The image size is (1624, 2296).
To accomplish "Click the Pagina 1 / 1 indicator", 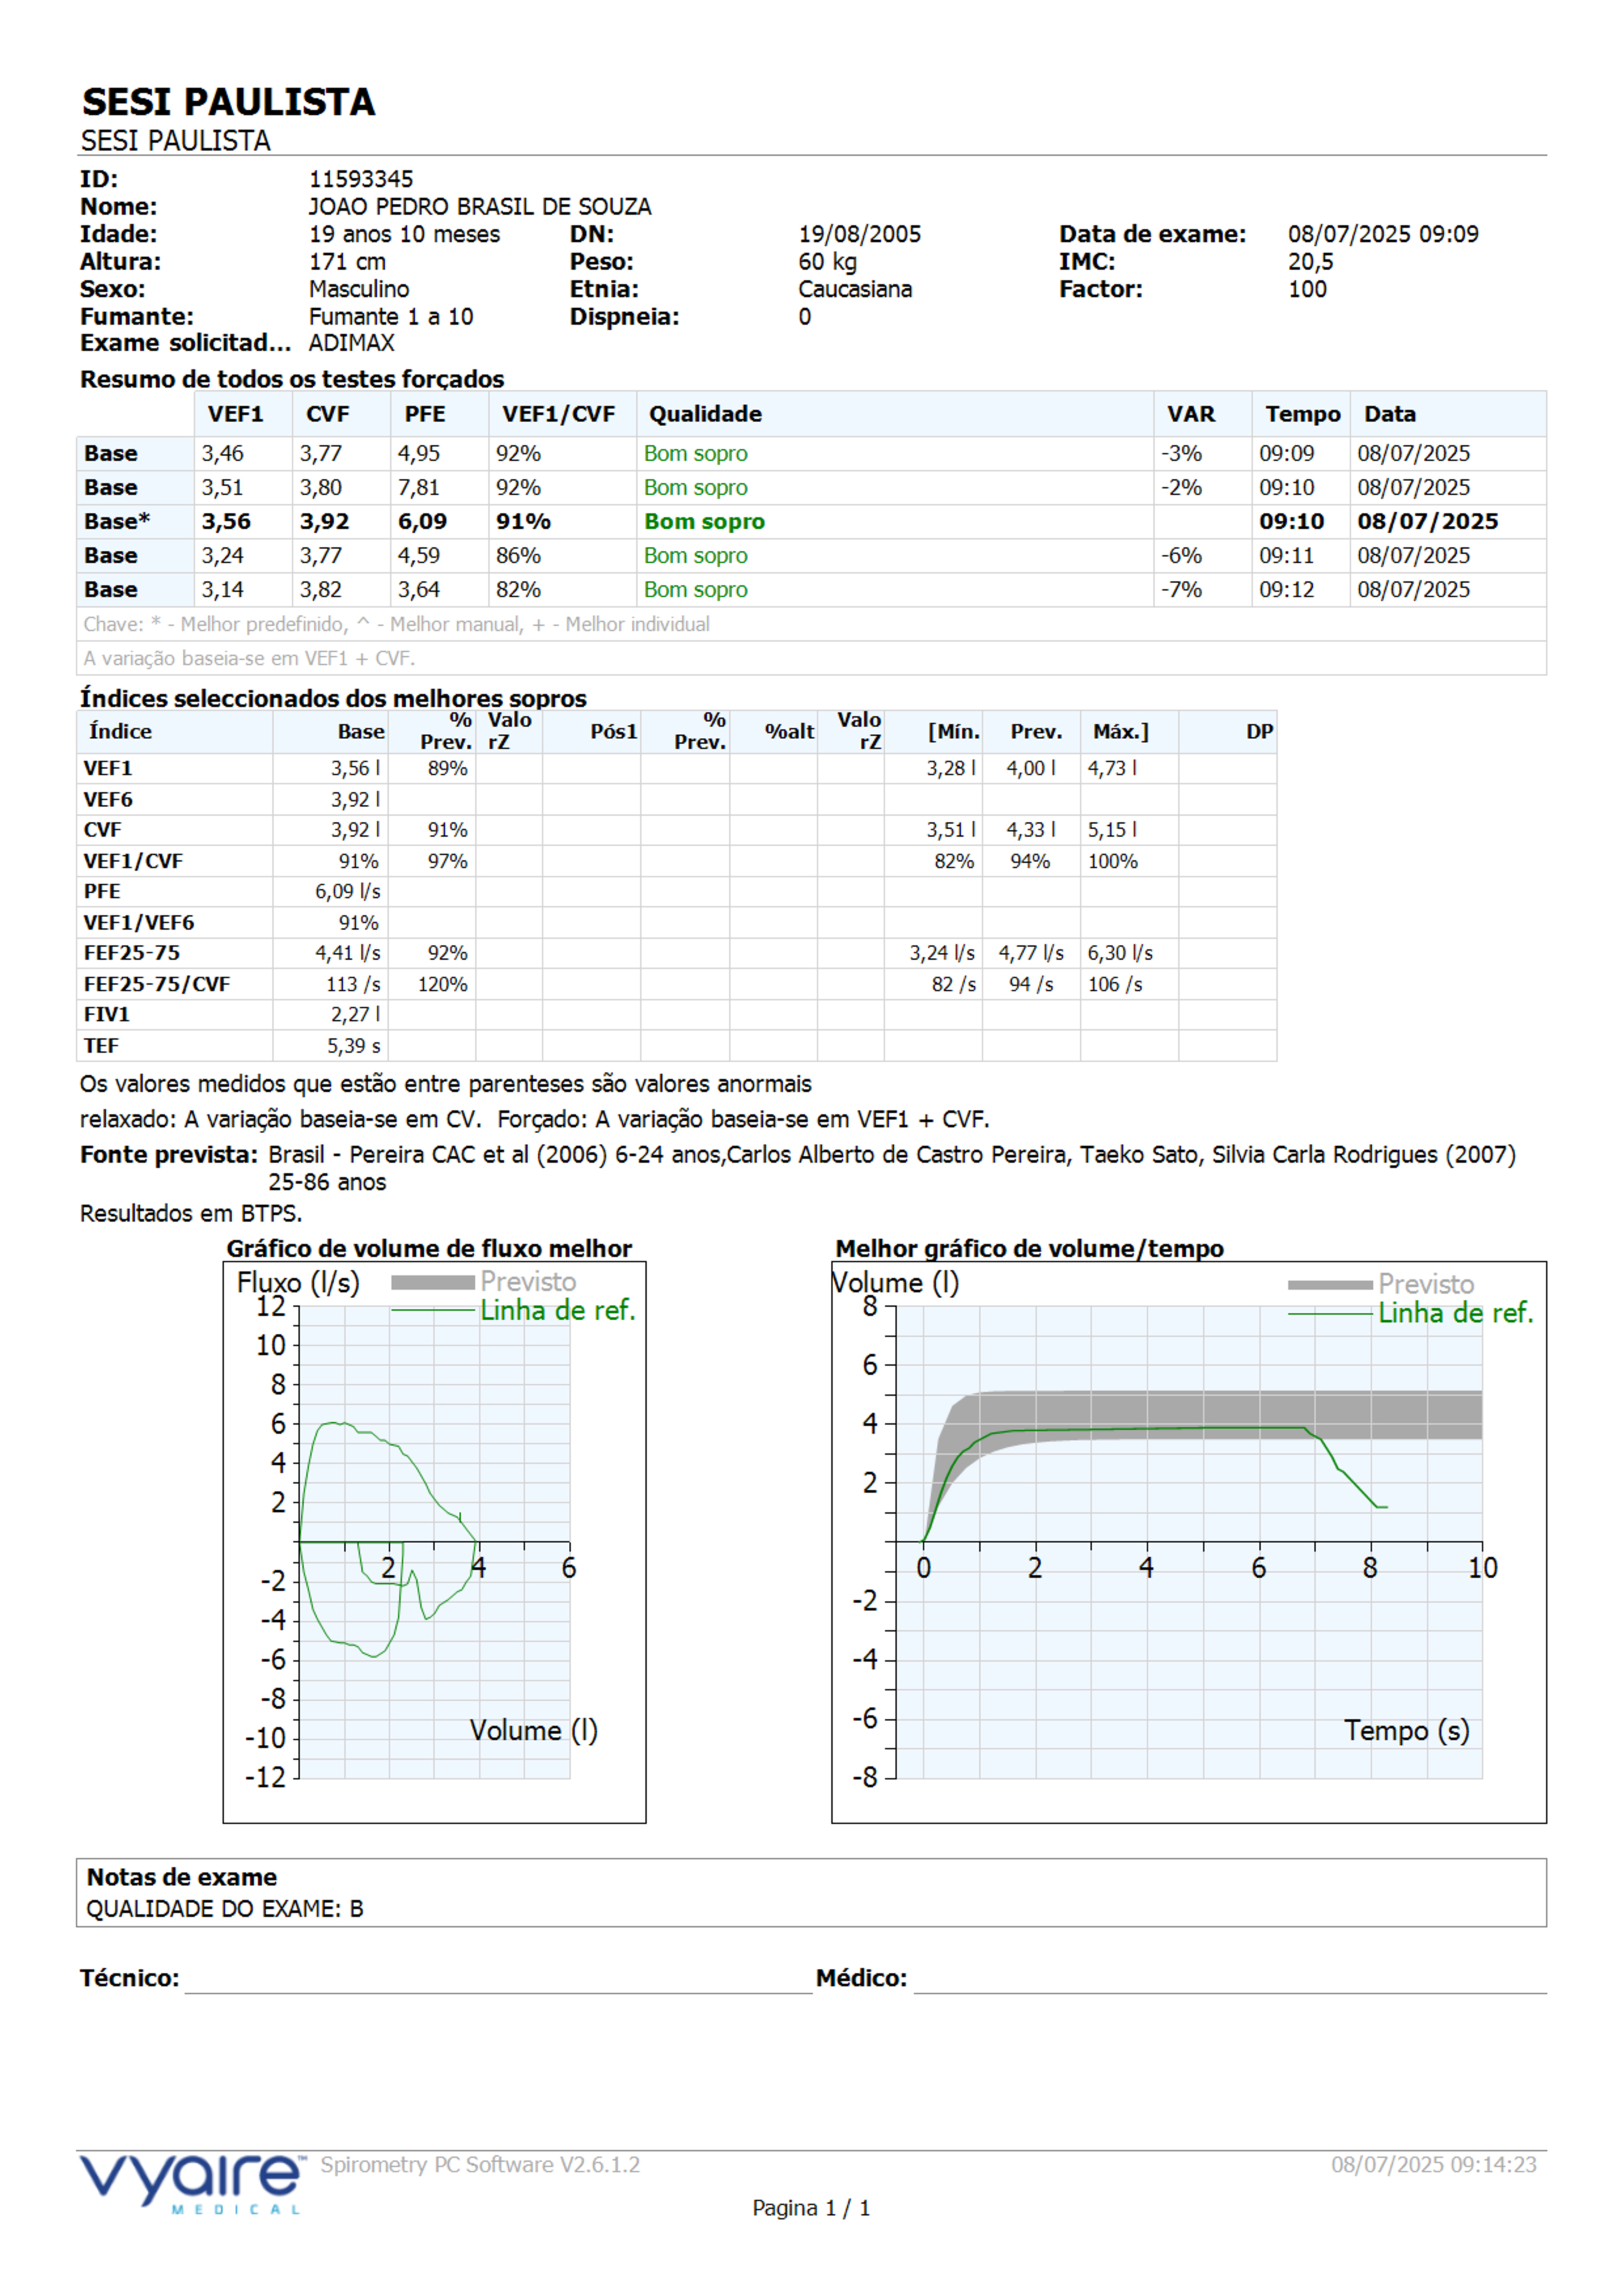I will [x=811, y=2208].
